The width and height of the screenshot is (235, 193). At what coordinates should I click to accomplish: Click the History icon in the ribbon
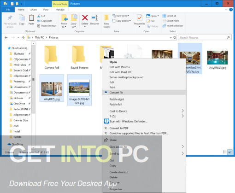(x=148, y=26)
